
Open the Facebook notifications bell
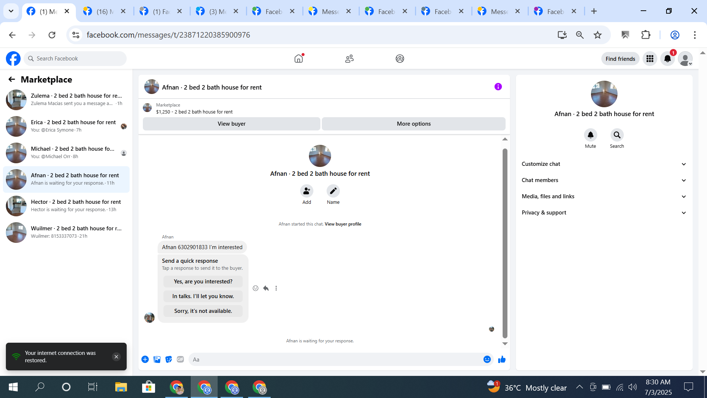click(x=667, y=59)
